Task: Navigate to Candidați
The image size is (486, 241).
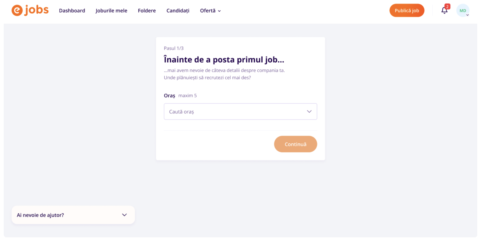Action: [178, 11]
